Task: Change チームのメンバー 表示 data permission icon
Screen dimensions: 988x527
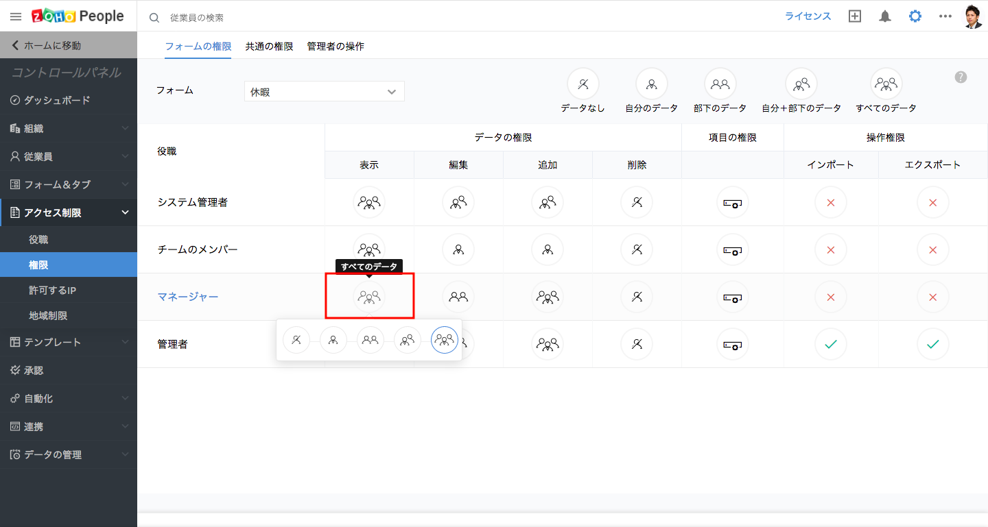Action: (x=369, y=249)
